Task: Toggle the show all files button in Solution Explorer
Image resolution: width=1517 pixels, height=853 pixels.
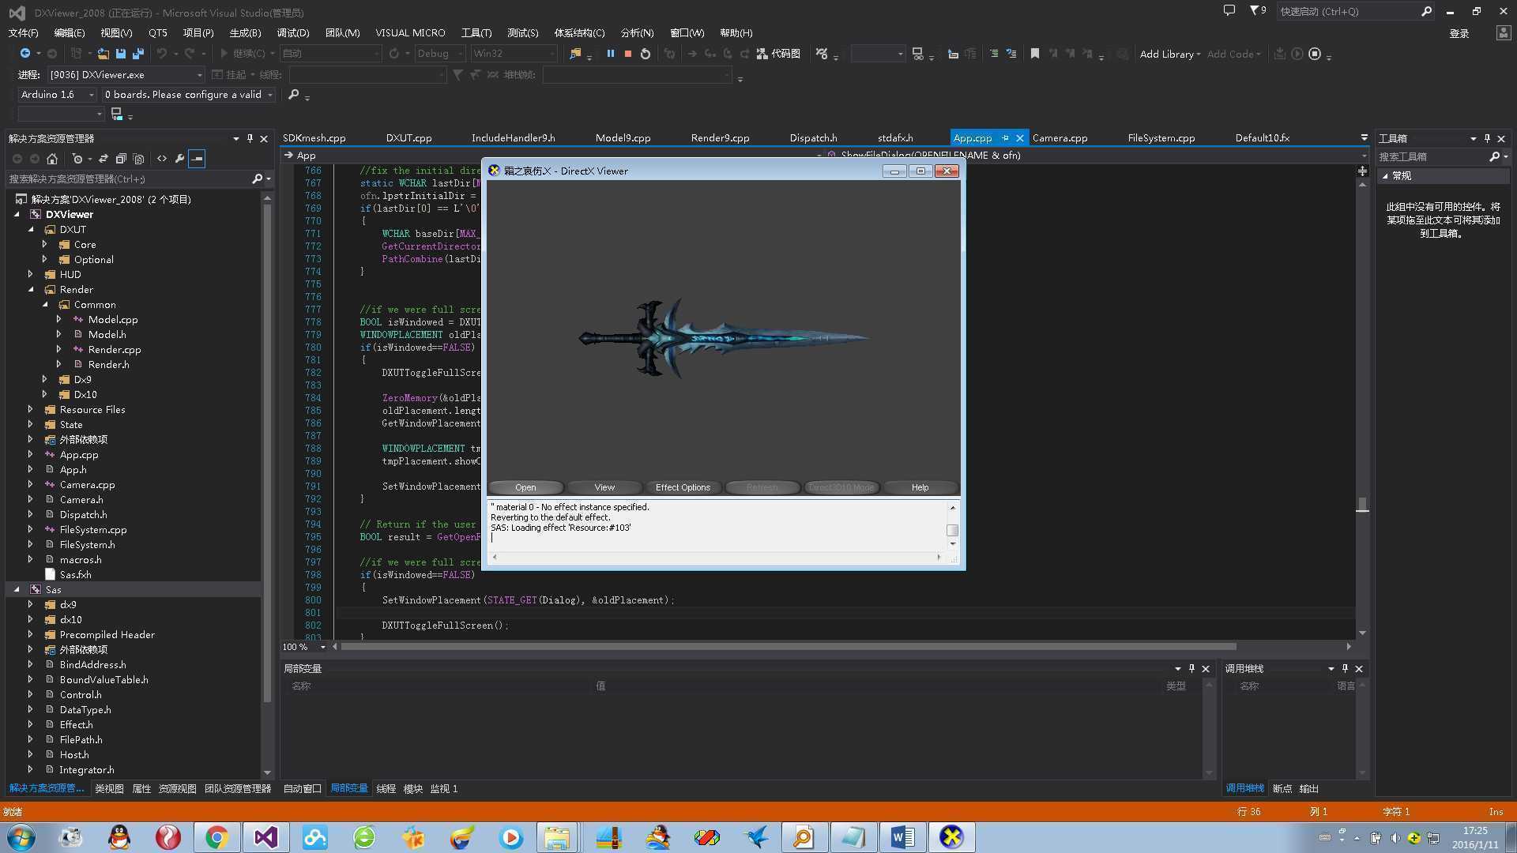Action: [138, 159]
